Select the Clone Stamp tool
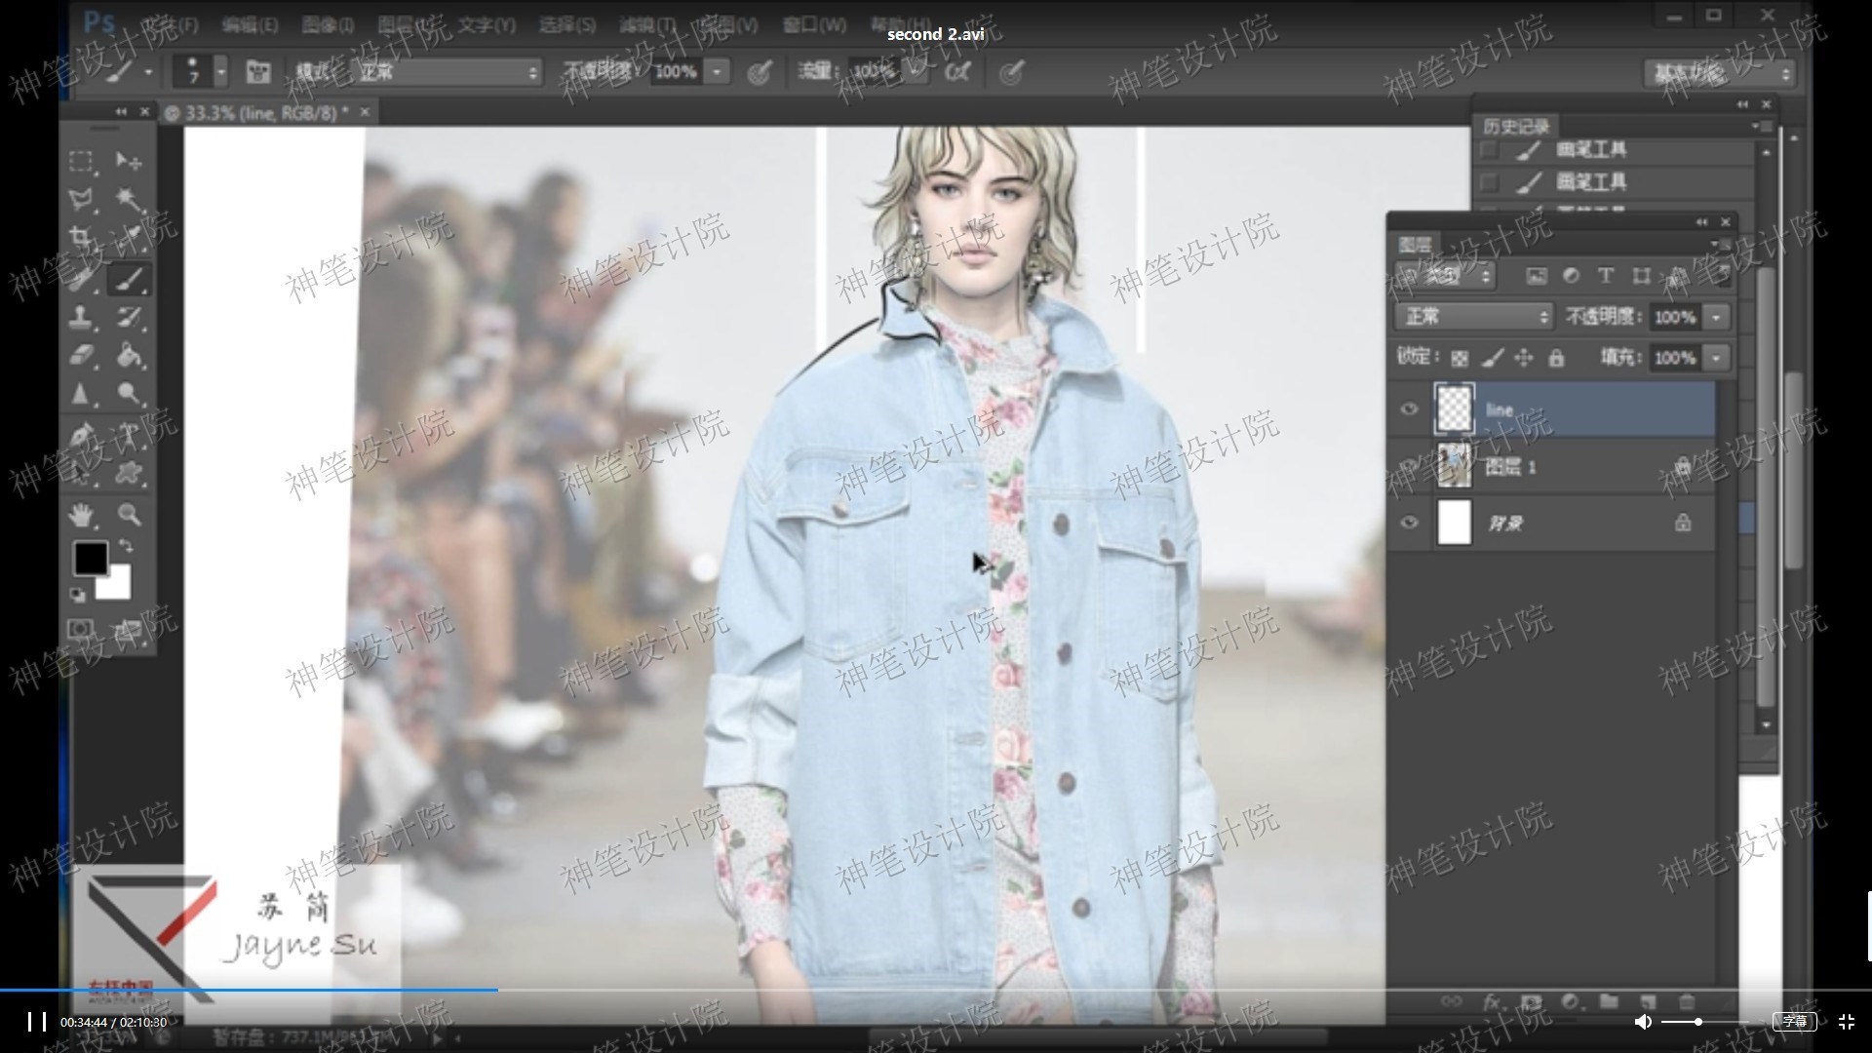Image resolution: width=1872 pixels, height=1053 pixels. (x=82, y=316)
